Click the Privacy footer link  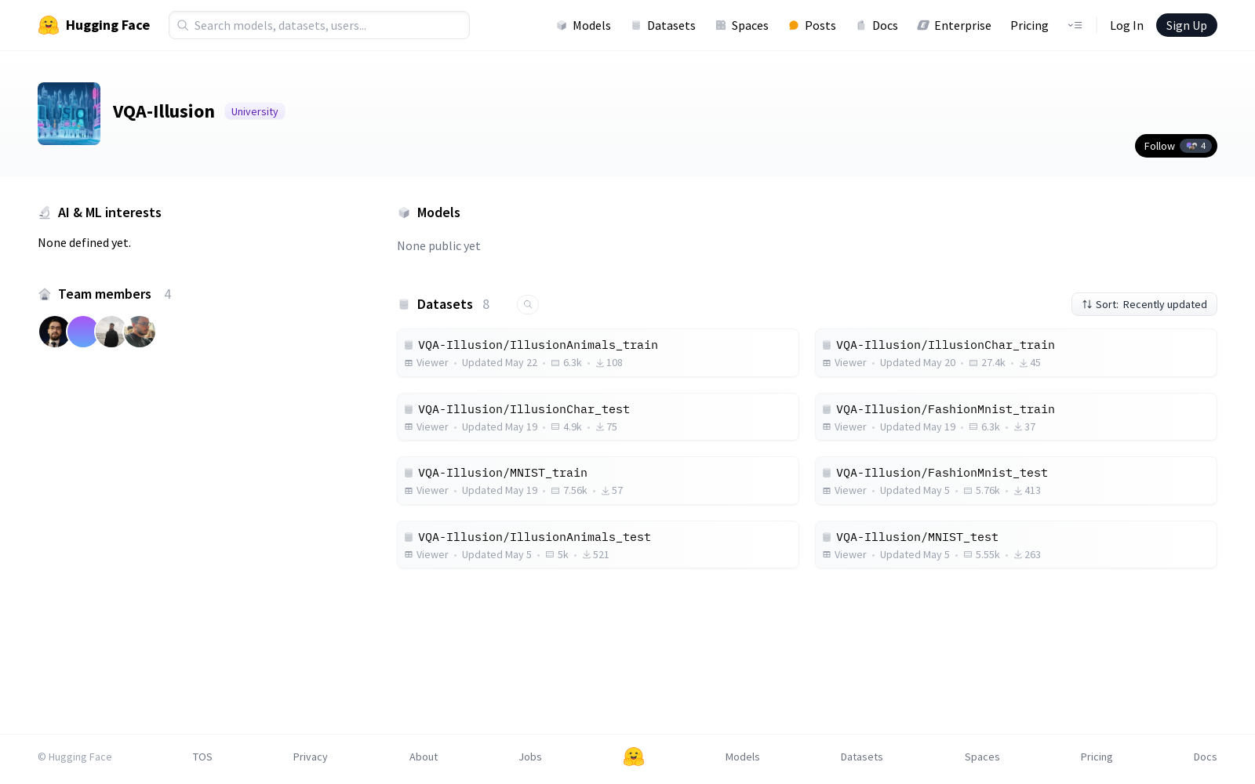311,757
